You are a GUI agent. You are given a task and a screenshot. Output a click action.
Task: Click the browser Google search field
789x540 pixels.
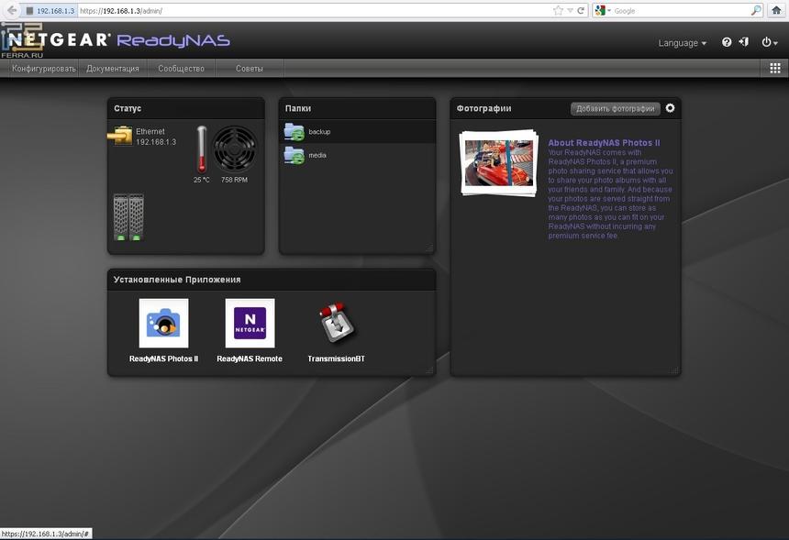click(x=679, y=10)
